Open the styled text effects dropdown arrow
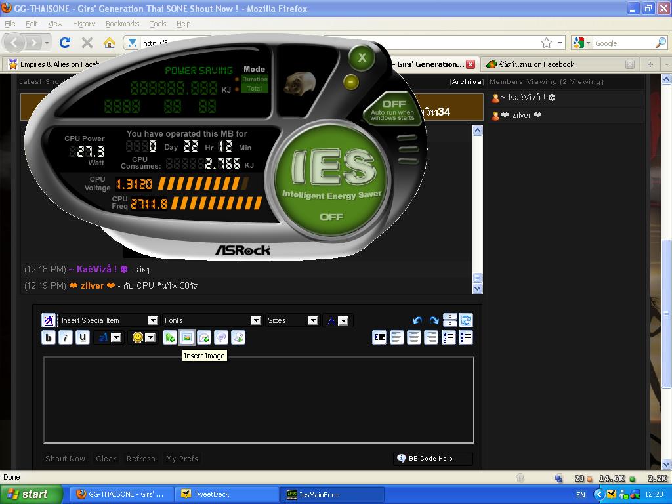672x504 pixels. [116, 338]
